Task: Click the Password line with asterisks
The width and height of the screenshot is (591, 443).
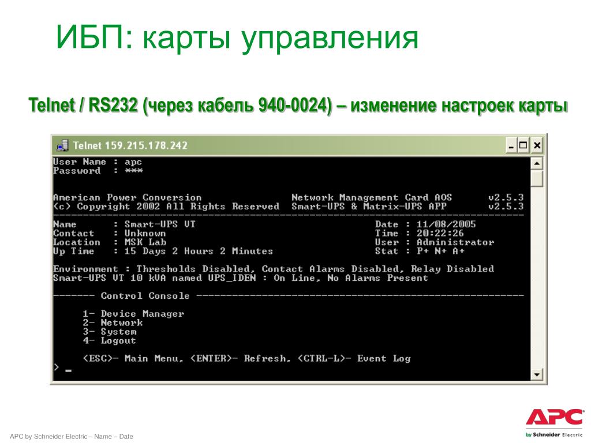Action: (98, 171)
